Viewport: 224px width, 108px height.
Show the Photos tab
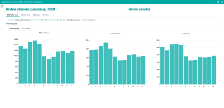point(45,15)
